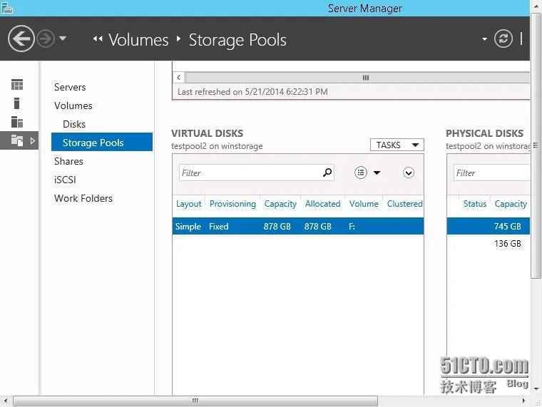This screenshot has width=542, height=407.
Task: Open the navigation history dropdown arrow
Action: tap(63, 38)
